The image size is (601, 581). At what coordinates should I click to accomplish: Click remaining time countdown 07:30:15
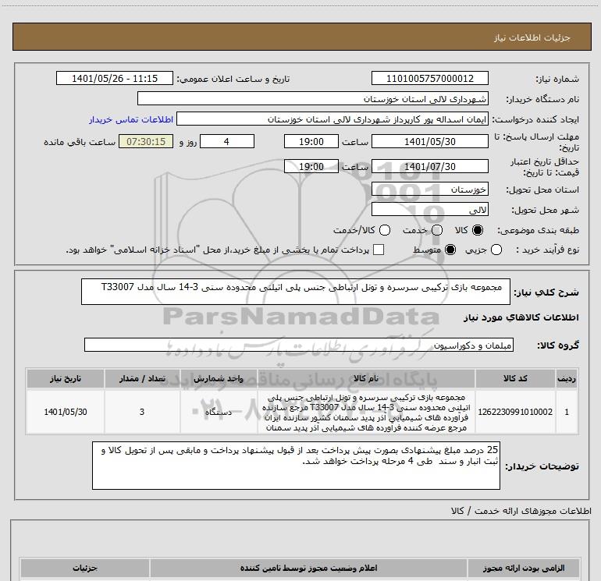(x=146, y=141)
